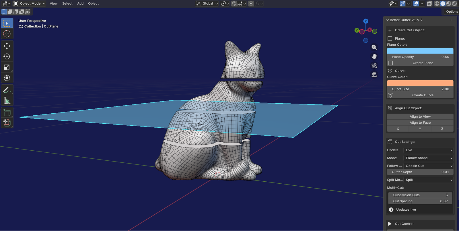Click the Add Cube tool

pyautogui.click(x=7, y=112)
